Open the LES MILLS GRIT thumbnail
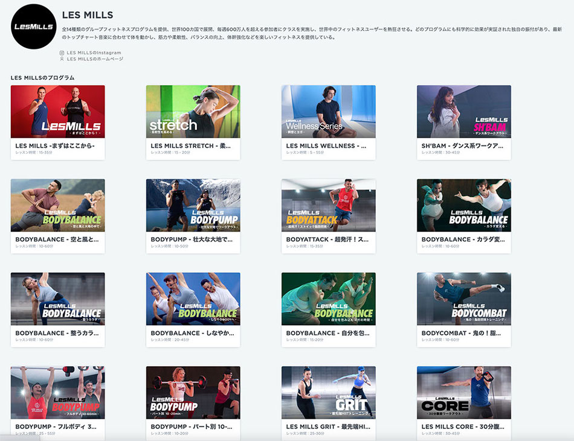This screenshot has height=441, width=574. [329, 392]
